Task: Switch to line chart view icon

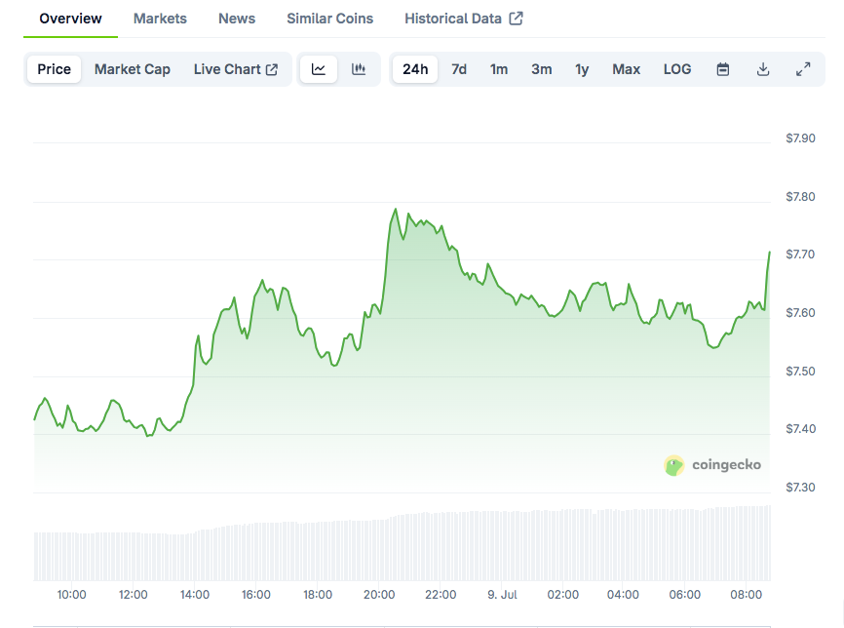Action: tap(319, 69)
